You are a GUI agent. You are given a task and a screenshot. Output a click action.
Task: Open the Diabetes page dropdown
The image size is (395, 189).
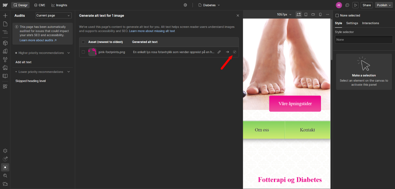209,5
